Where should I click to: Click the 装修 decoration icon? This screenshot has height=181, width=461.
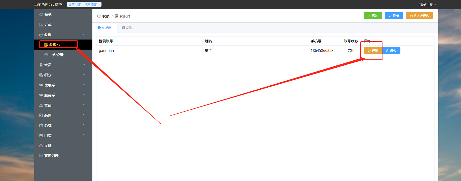tap(41, 115)
